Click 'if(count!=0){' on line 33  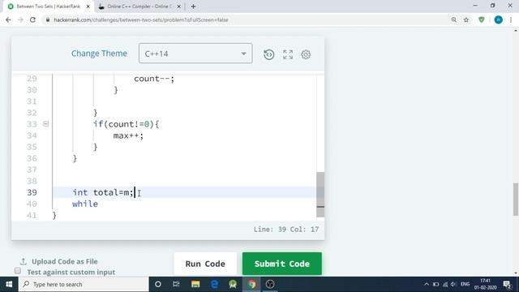click(x=127, y=124)
